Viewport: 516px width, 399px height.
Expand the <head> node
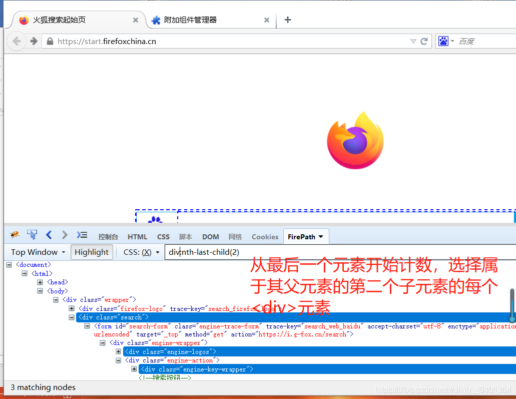coord(40,282)
